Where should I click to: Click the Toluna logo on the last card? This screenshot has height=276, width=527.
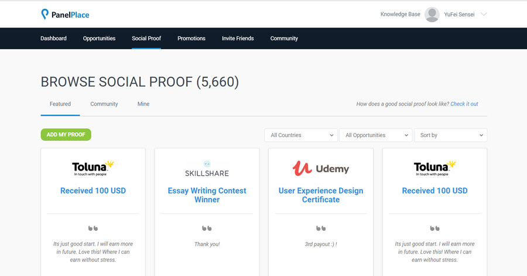point(434,168)
